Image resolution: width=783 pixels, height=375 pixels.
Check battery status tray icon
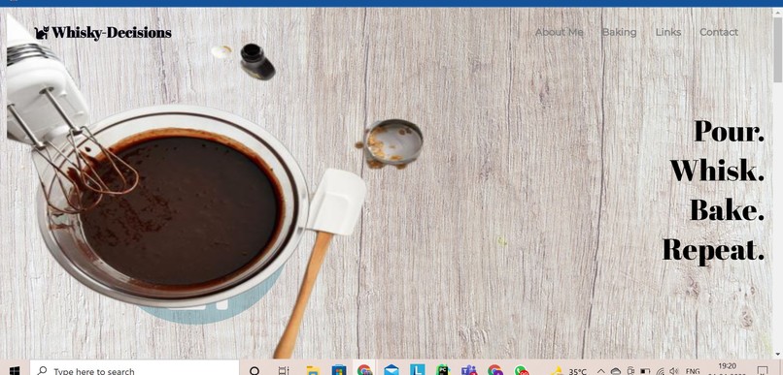(645, 371)
